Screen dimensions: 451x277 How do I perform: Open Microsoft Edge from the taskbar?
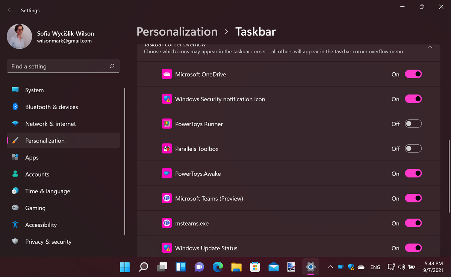[x=218, y=267]
